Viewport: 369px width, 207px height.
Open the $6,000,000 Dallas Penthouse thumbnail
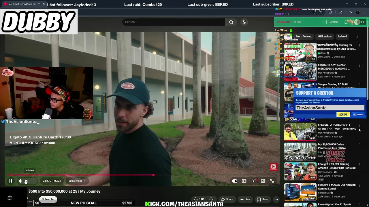300,152
